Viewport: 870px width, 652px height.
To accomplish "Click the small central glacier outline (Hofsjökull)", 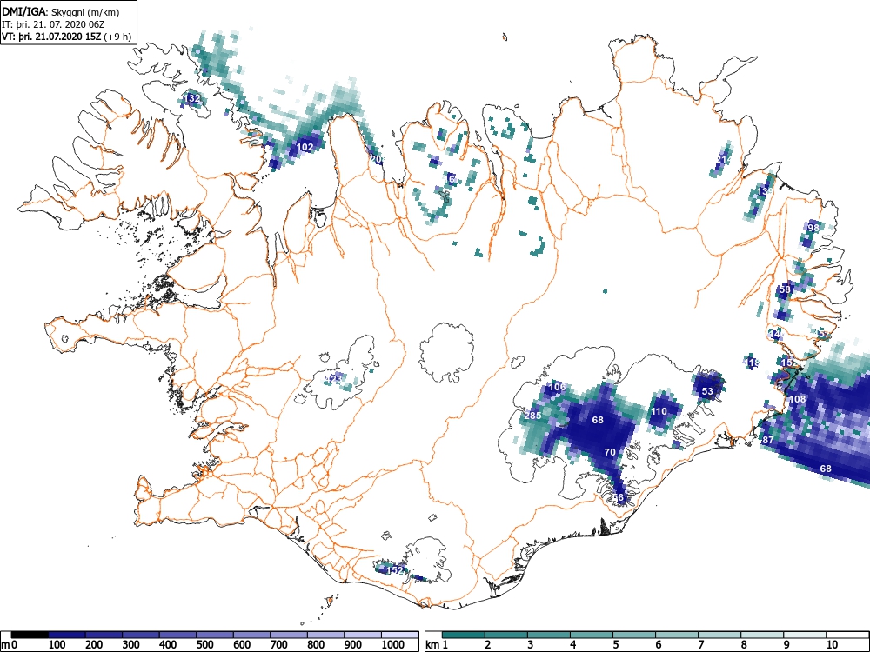I will (446, 353).
